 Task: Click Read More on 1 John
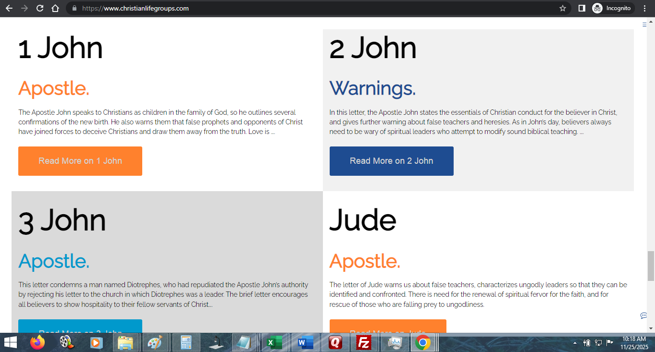pos(80,161)
